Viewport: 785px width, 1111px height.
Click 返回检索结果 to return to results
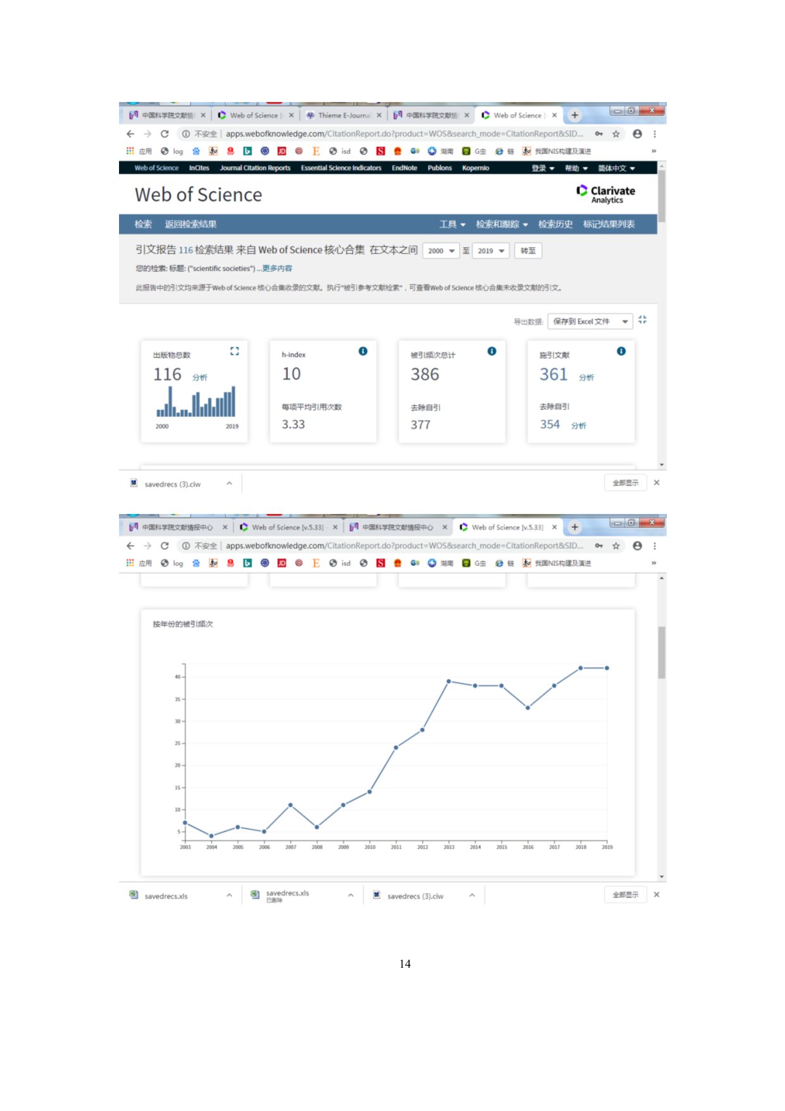[191, 224]
